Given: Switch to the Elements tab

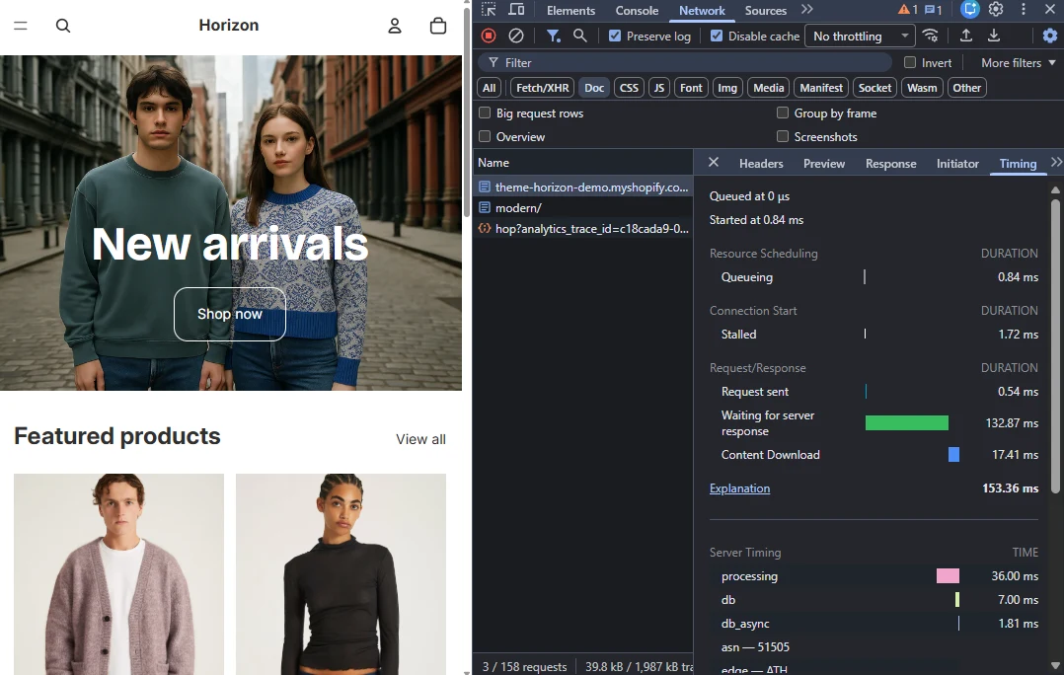Looking at the screenshot, I should point(570,10).
